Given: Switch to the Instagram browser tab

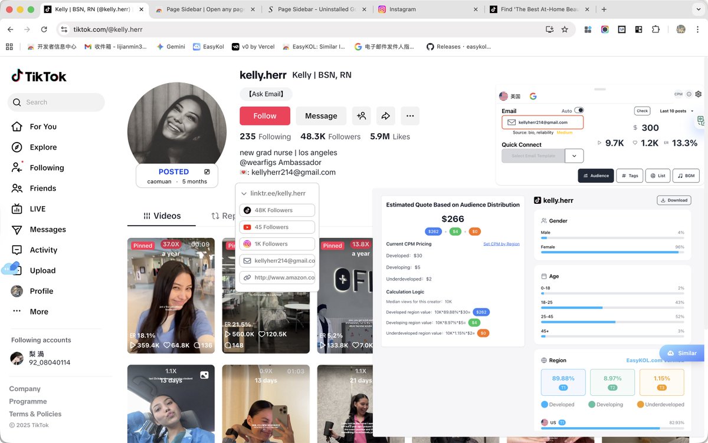Looking at the screenshot, I should click(428, 9).
